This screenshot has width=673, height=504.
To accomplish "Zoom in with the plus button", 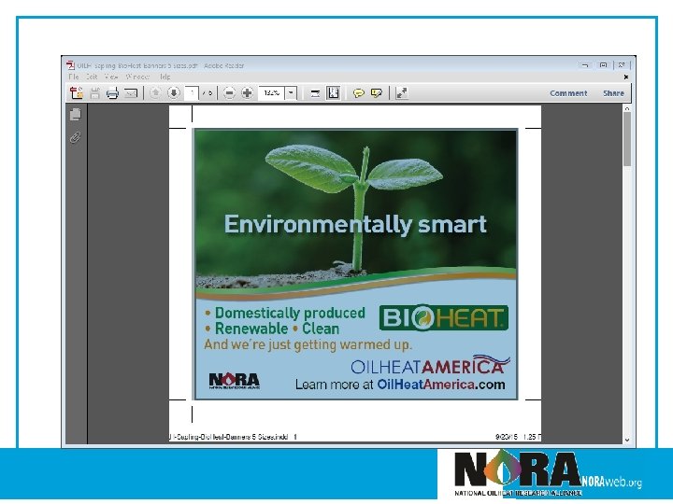I will [247, 92].
